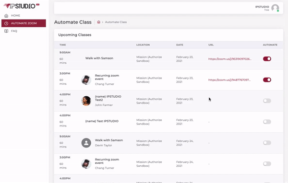This screenshot has height=183, width=288.
Task: Click the (name) Test IPSTUDIO class title
Action: 102,121
